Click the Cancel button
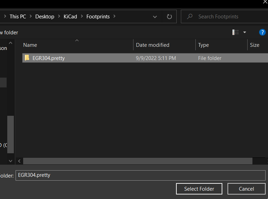Screen dimensions: 268x199 coord(246,189)
